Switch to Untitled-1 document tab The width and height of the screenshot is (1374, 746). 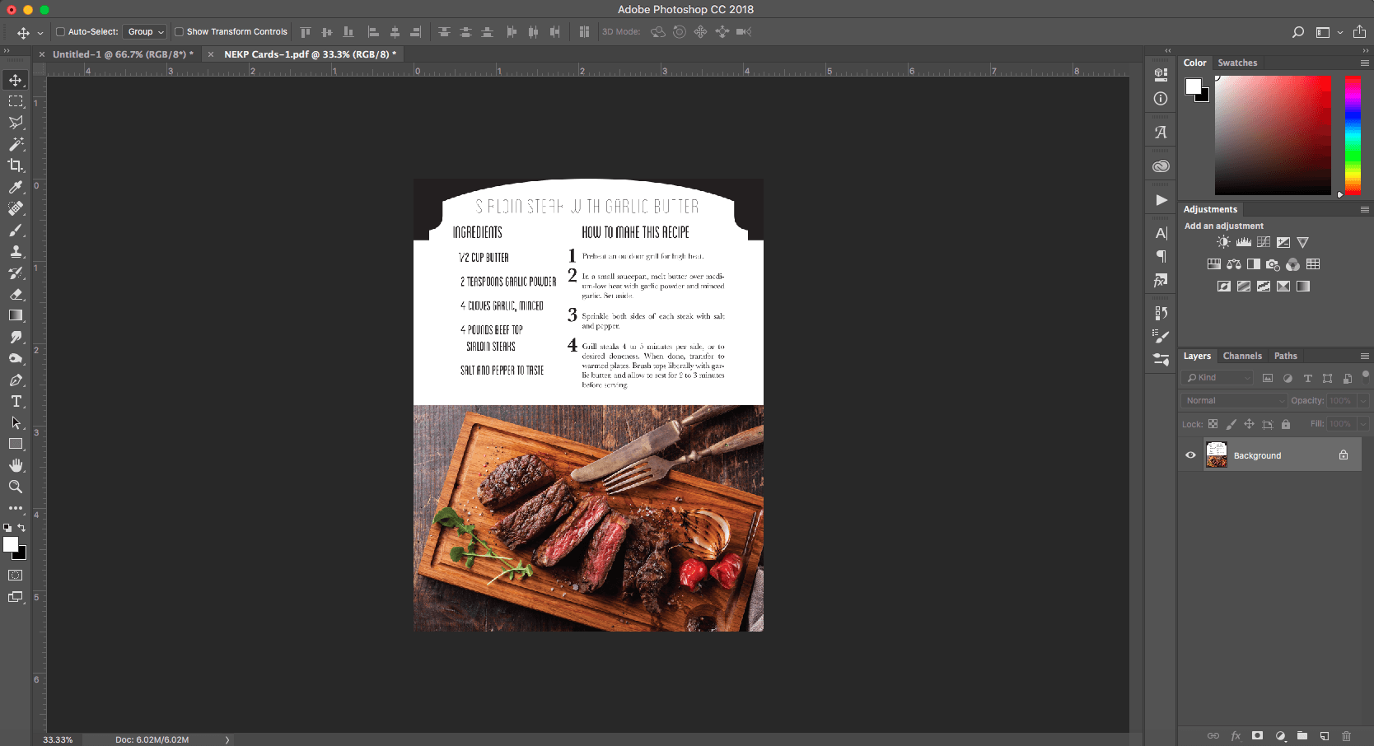coord(122,54)
